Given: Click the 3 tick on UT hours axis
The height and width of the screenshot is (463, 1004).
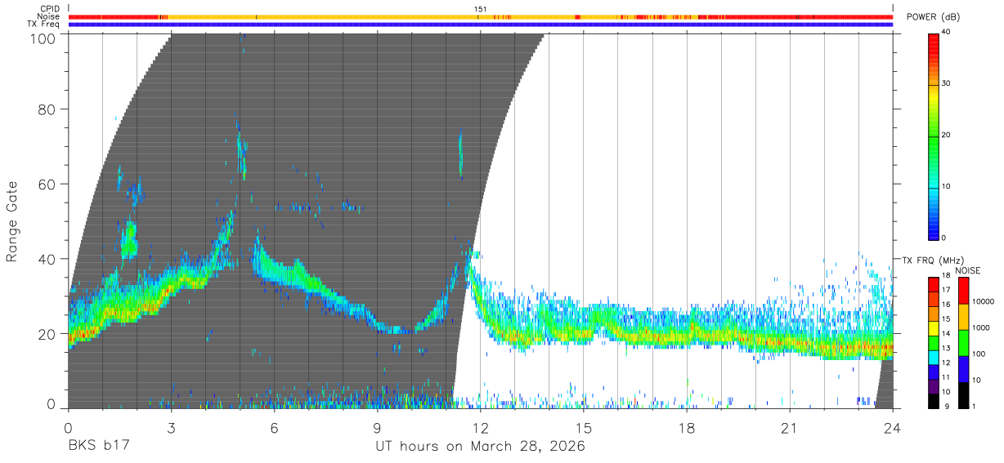Looking at the screenshot, I should point(171,429).
